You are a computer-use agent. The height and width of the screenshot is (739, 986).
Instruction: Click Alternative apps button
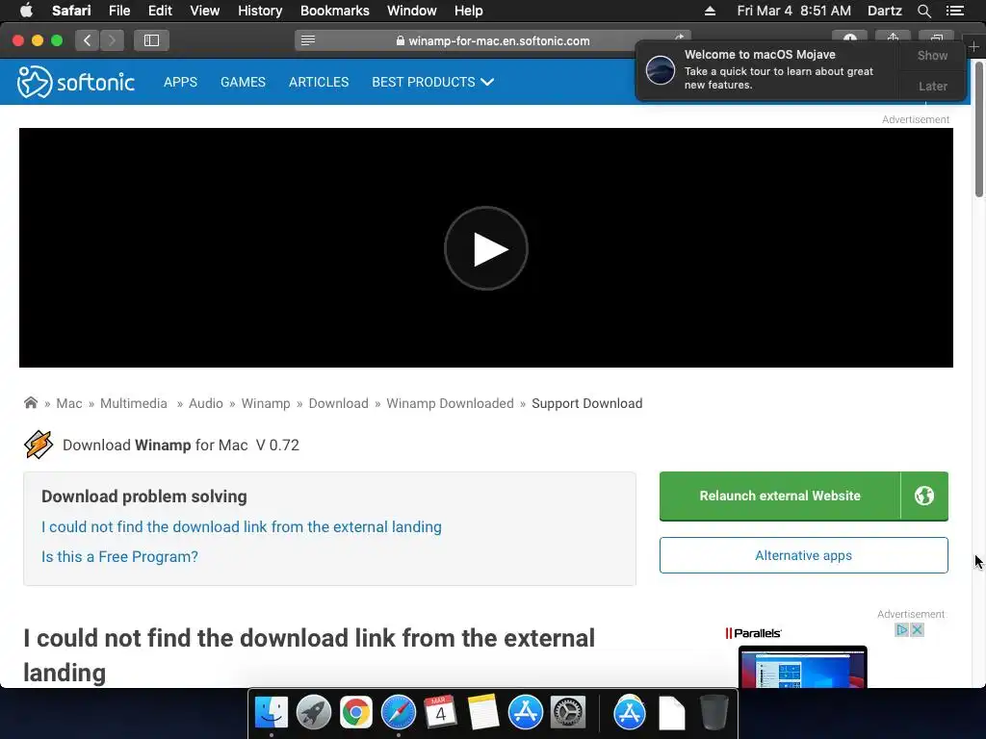pos(804,555)
